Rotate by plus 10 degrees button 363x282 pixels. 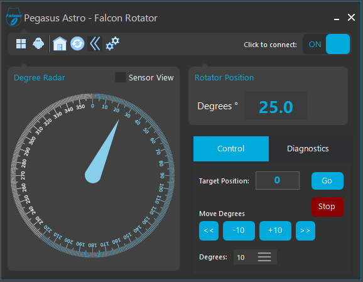pyautogui.click(x=275, y=230)
